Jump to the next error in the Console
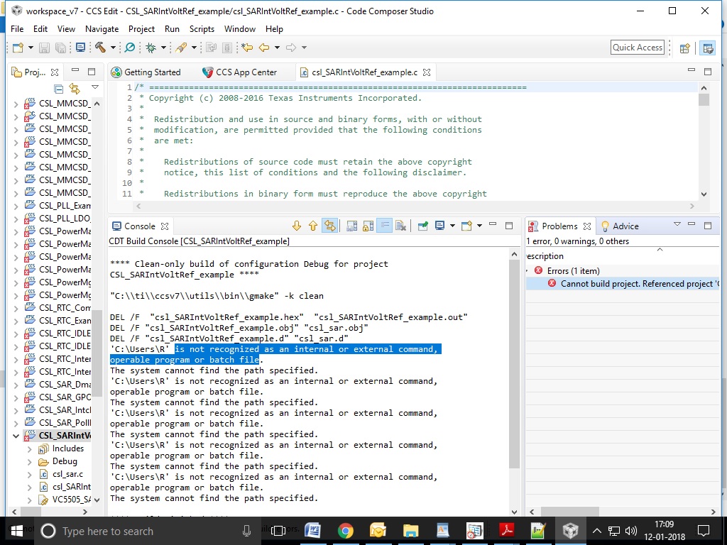The width and height of the screenshot is (727, 545). (x=297, y=226)
